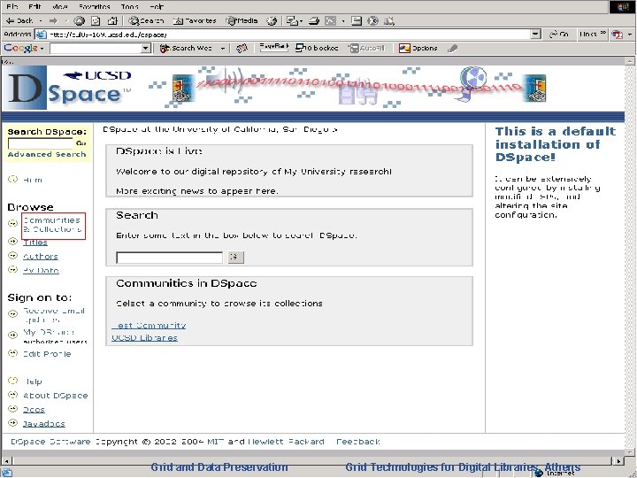Click the Feedback footer link
The width and height of the screenshot is (637, 478).
(x=358, y=442)
